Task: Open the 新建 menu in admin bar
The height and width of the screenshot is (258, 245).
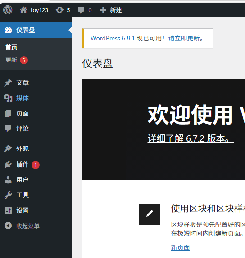Action: click(116, 10)
